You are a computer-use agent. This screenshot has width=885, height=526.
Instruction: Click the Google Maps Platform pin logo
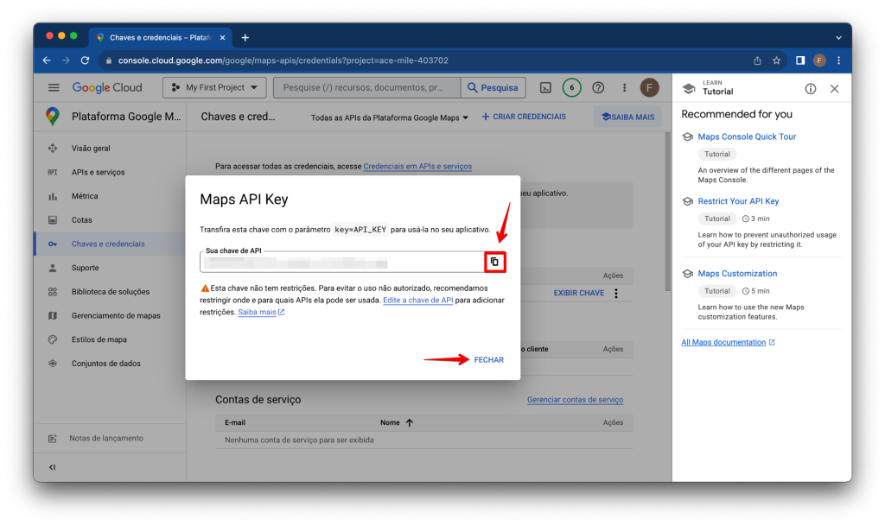tap(53, 116)
